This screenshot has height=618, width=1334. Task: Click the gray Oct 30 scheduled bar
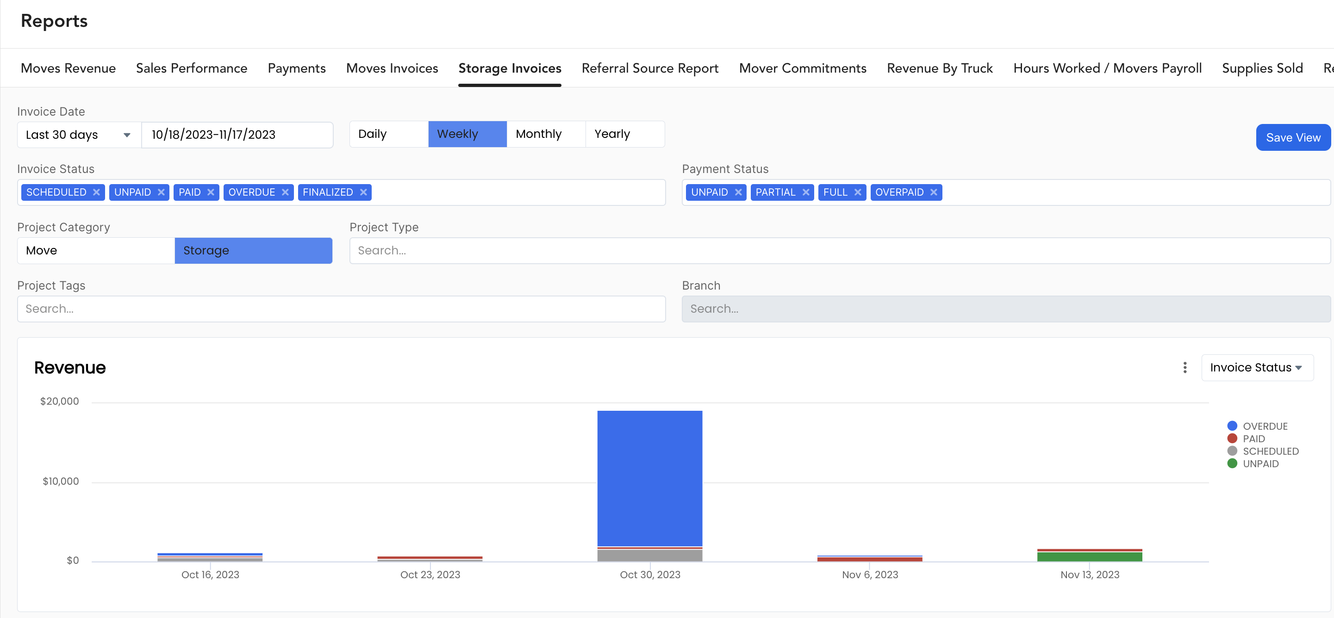pyautogui.click(x=650, y=556)
